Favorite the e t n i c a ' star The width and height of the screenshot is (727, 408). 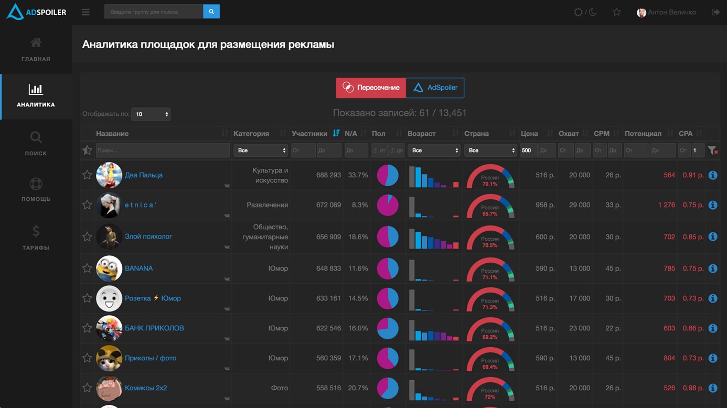pos(87,205)
